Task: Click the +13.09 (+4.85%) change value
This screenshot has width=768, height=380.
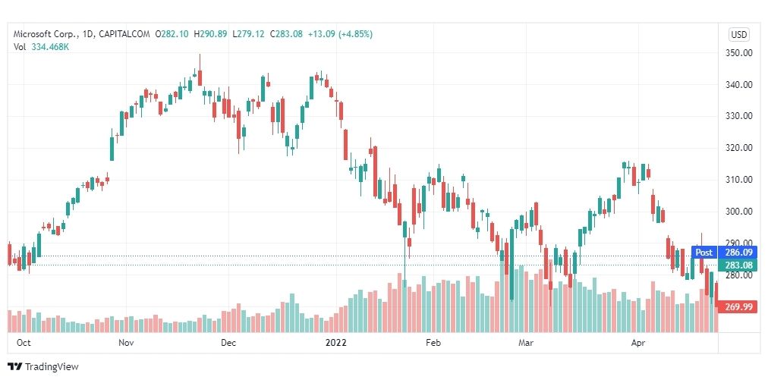Action: click(341, 34)
